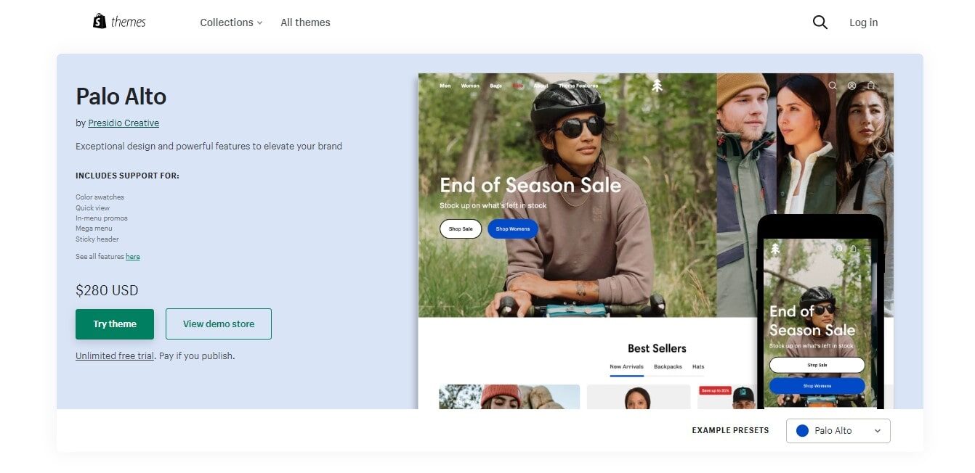Open the All themes menu item
This screenshot has width=975, height=473.
[x=305, y=22]
